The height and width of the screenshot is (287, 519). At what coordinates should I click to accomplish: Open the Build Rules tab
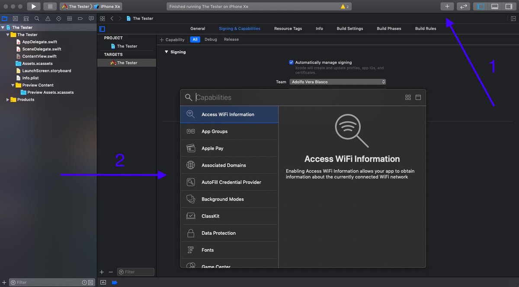tap(426, 28)
